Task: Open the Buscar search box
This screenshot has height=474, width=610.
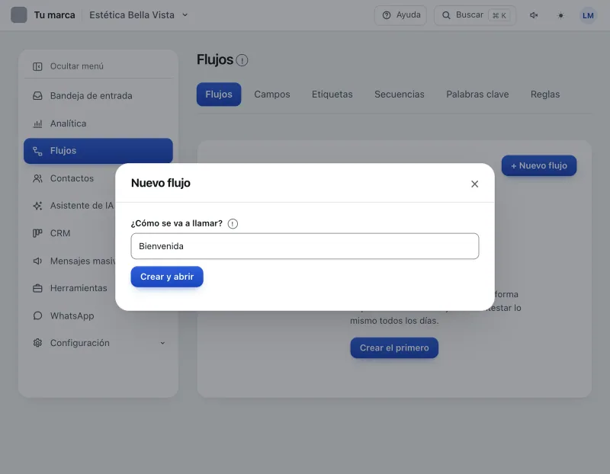Action: pyautogui.click(x=474, y=15)
